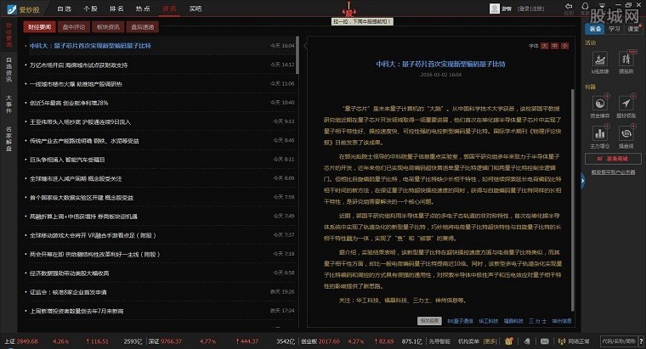Select the 财经要闻 sub-tab

40,27
